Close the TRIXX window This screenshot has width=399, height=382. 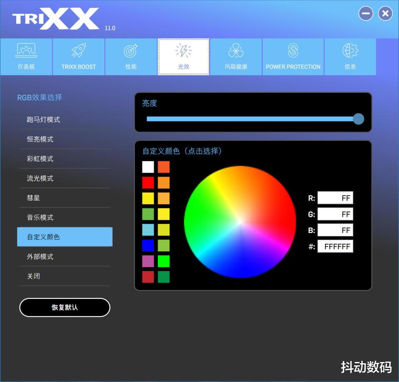[x=385, y=13]
